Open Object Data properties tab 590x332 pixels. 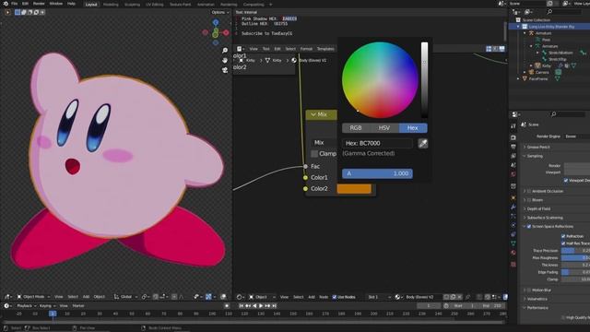(513, 243)
